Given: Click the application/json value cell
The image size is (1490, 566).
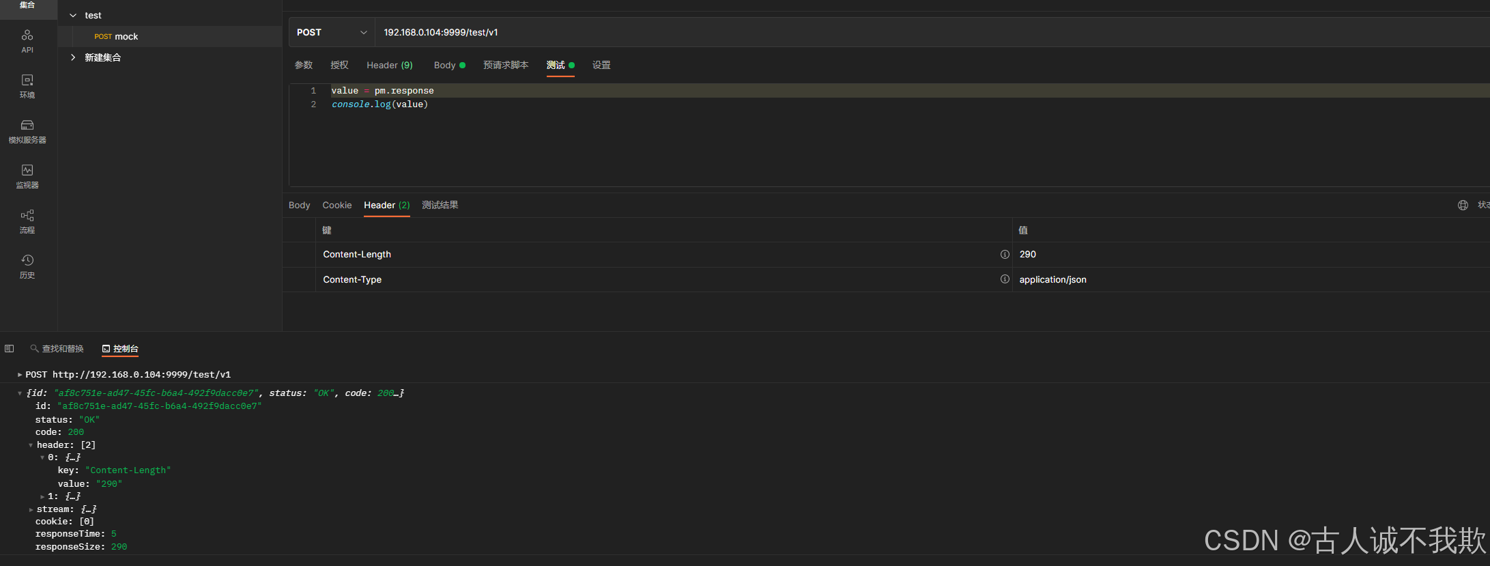Looking at the screenshot, I should point(1250,279).
